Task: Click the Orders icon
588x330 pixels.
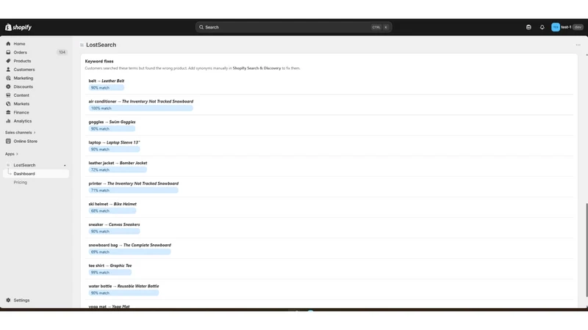Action: coord(8,52)
